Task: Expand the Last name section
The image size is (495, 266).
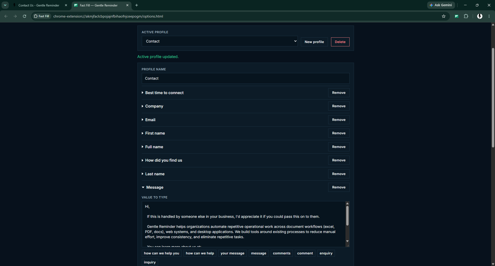Action: tap(153, 174)
